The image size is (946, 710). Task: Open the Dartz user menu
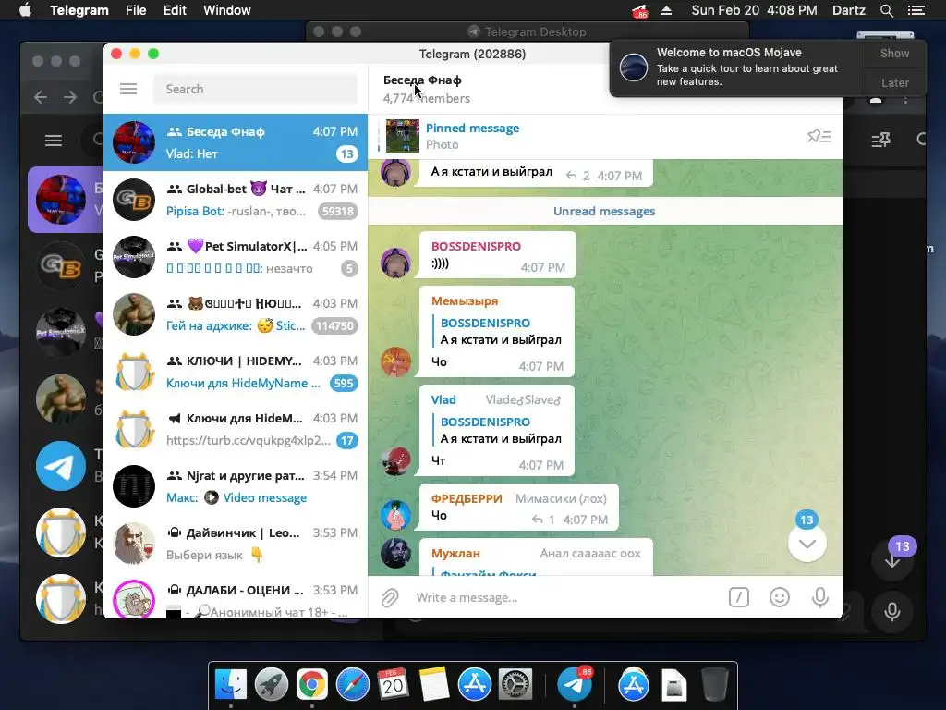coord(848,10)
